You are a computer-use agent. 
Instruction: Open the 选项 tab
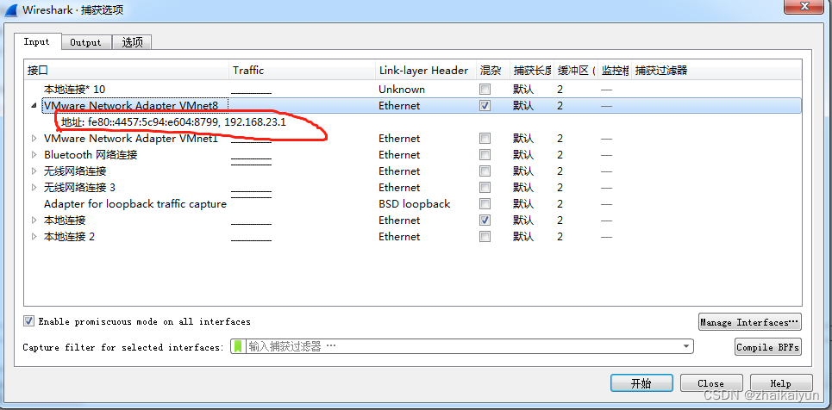click(x=132, y=42)
